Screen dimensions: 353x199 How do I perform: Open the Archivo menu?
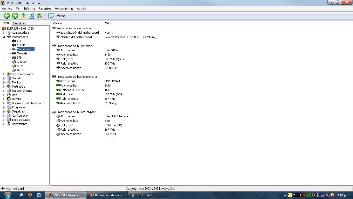[x=7, y=9]
